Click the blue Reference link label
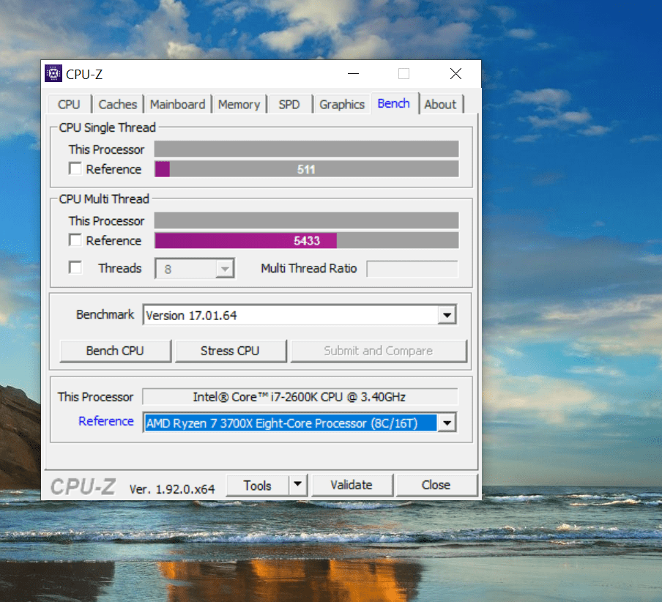The width and height of the screenshot is (662, 602). point(106,421)
